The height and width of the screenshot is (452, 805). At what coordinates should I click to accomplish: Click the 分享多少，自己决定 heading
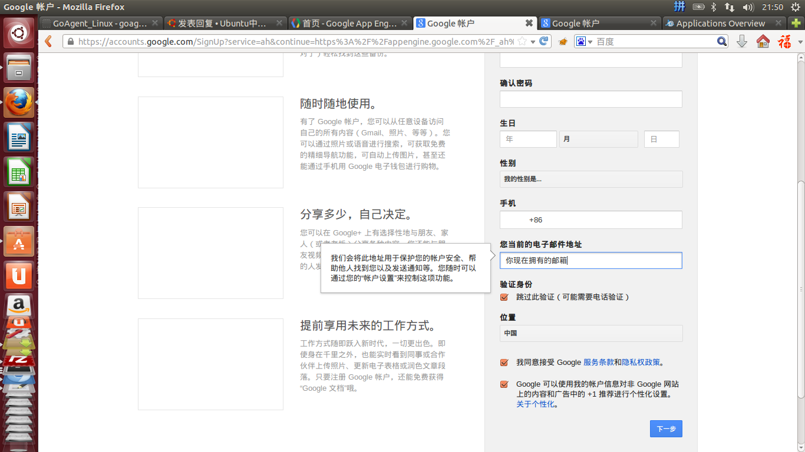tap(356, 214)
